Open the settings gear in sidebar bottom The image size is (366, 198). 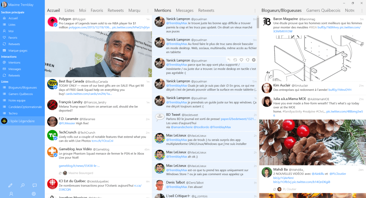point(34,194)
